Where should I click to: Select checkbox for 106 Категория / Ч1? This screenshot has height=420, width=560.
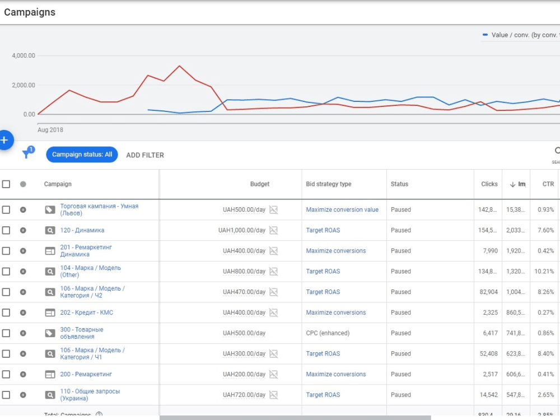click(x=6, y=354)
